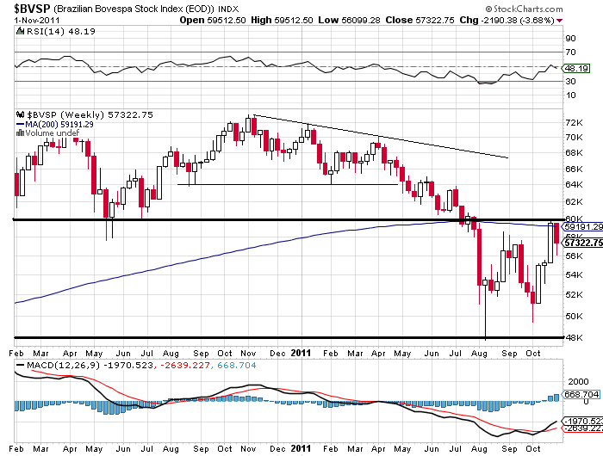603x456 pixels.
Task: Click the 2000 MACD axis label
Action: (x=578, y=382)
